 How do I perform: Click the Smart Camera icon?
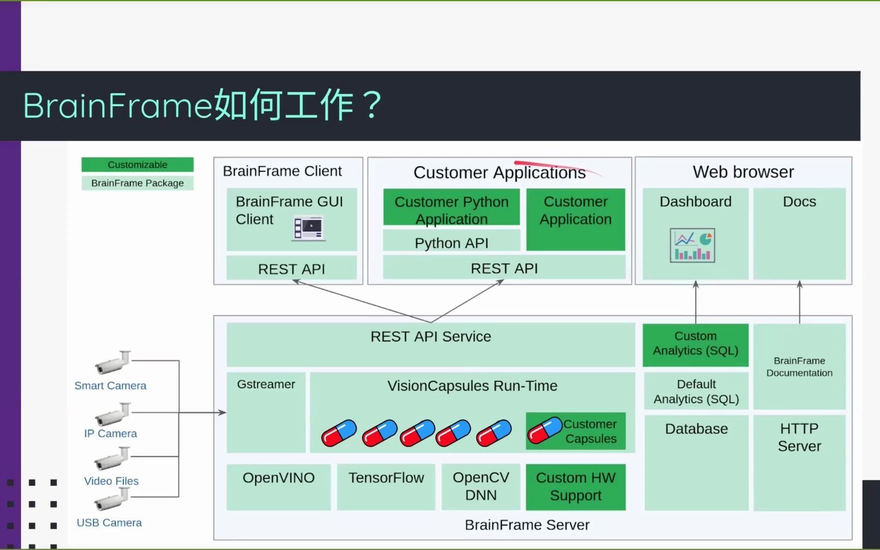112,363
